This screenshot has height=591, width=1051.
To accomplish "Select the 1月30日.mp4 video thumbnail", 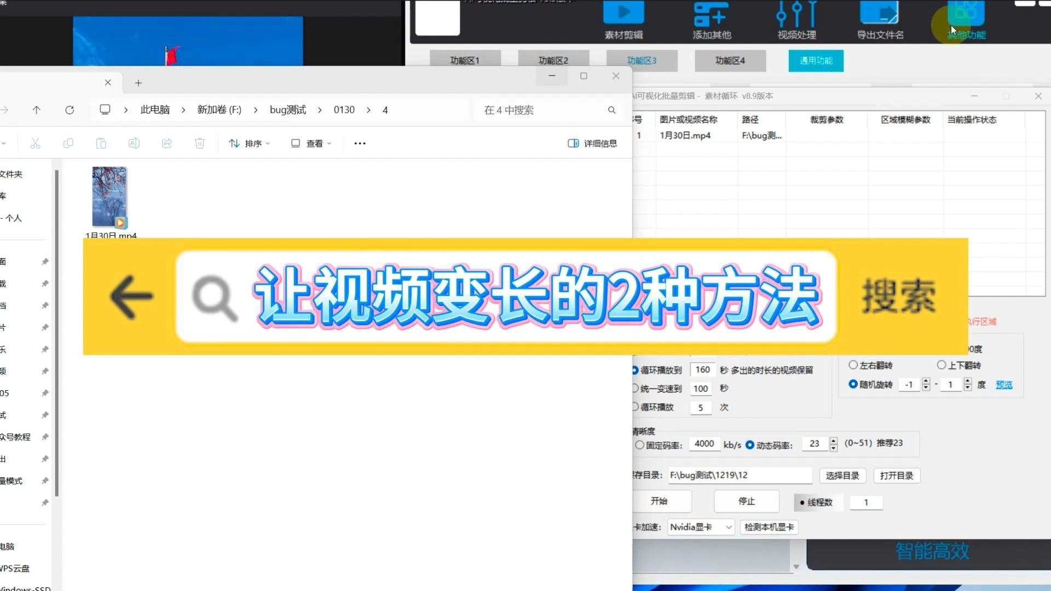I will coord(109,197).
